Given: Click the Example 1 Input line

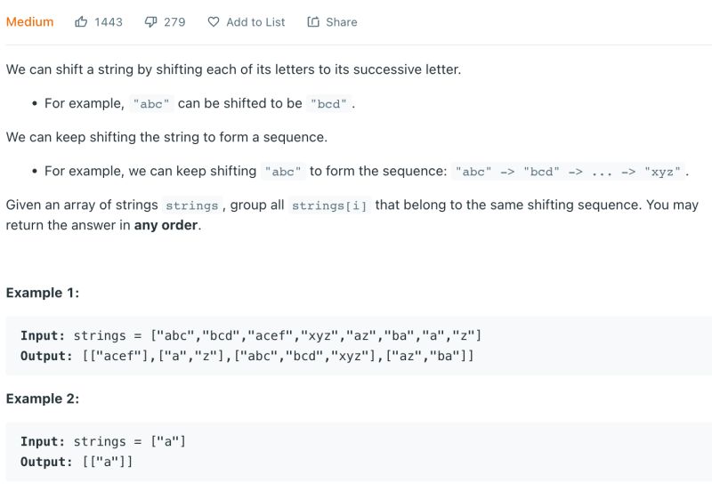Looking at the screenshot, I should [251, 335].
